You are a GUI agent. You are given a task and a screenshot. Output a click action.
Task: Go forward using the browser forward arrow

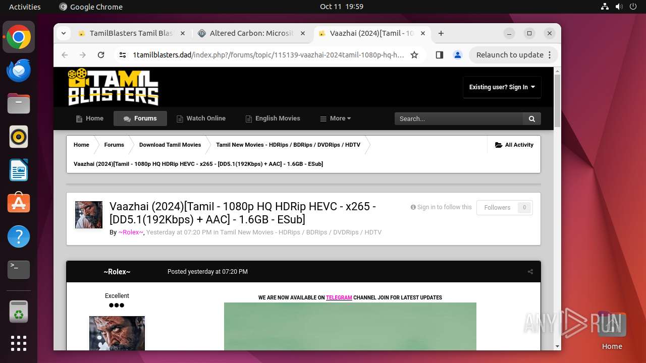click(x=83, y=55)
